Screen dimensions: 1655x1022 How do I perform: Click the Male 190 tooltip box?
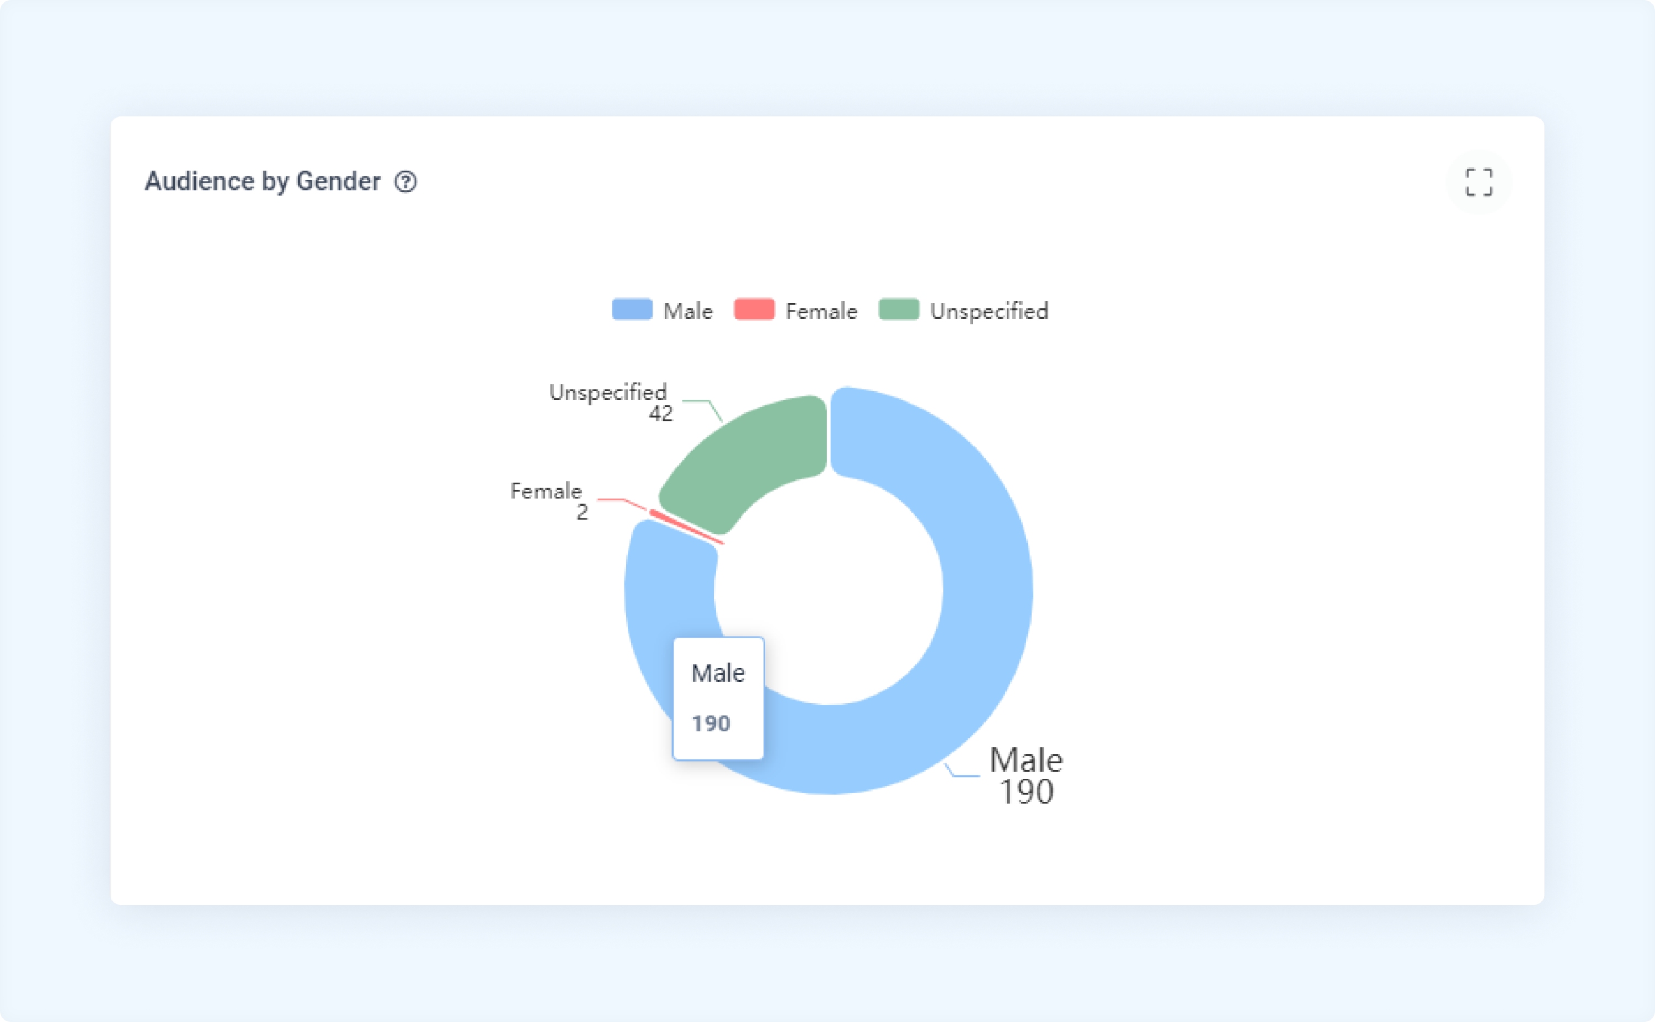(718, 698)
